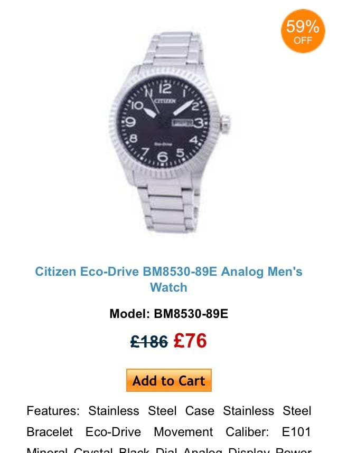Tap the upper steel bracelet links
The width and height of the screenshot is (338, 453).
pos(174,49)
